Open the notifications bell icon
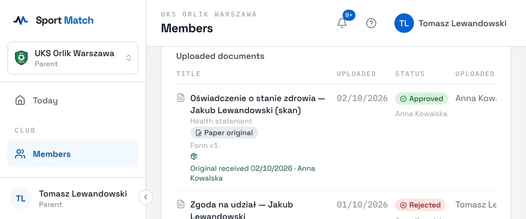This screenshot has height=219, width=526. [x=342, y=23]
